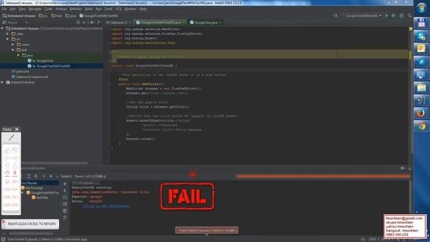This screenshot has height=242, width=430.
Task: Open the View menu
Action: [x=22, y=9]
